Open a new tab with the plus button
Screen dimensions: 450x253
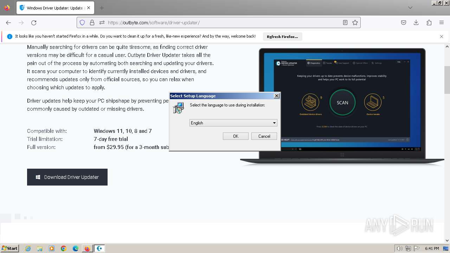[102, 8]
